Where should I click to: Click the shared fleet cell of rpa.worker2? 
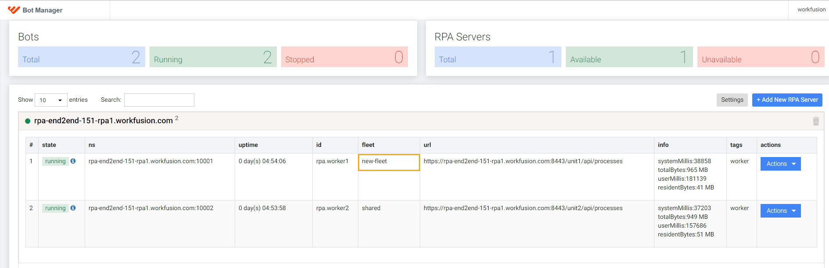[x=371, y=208]
